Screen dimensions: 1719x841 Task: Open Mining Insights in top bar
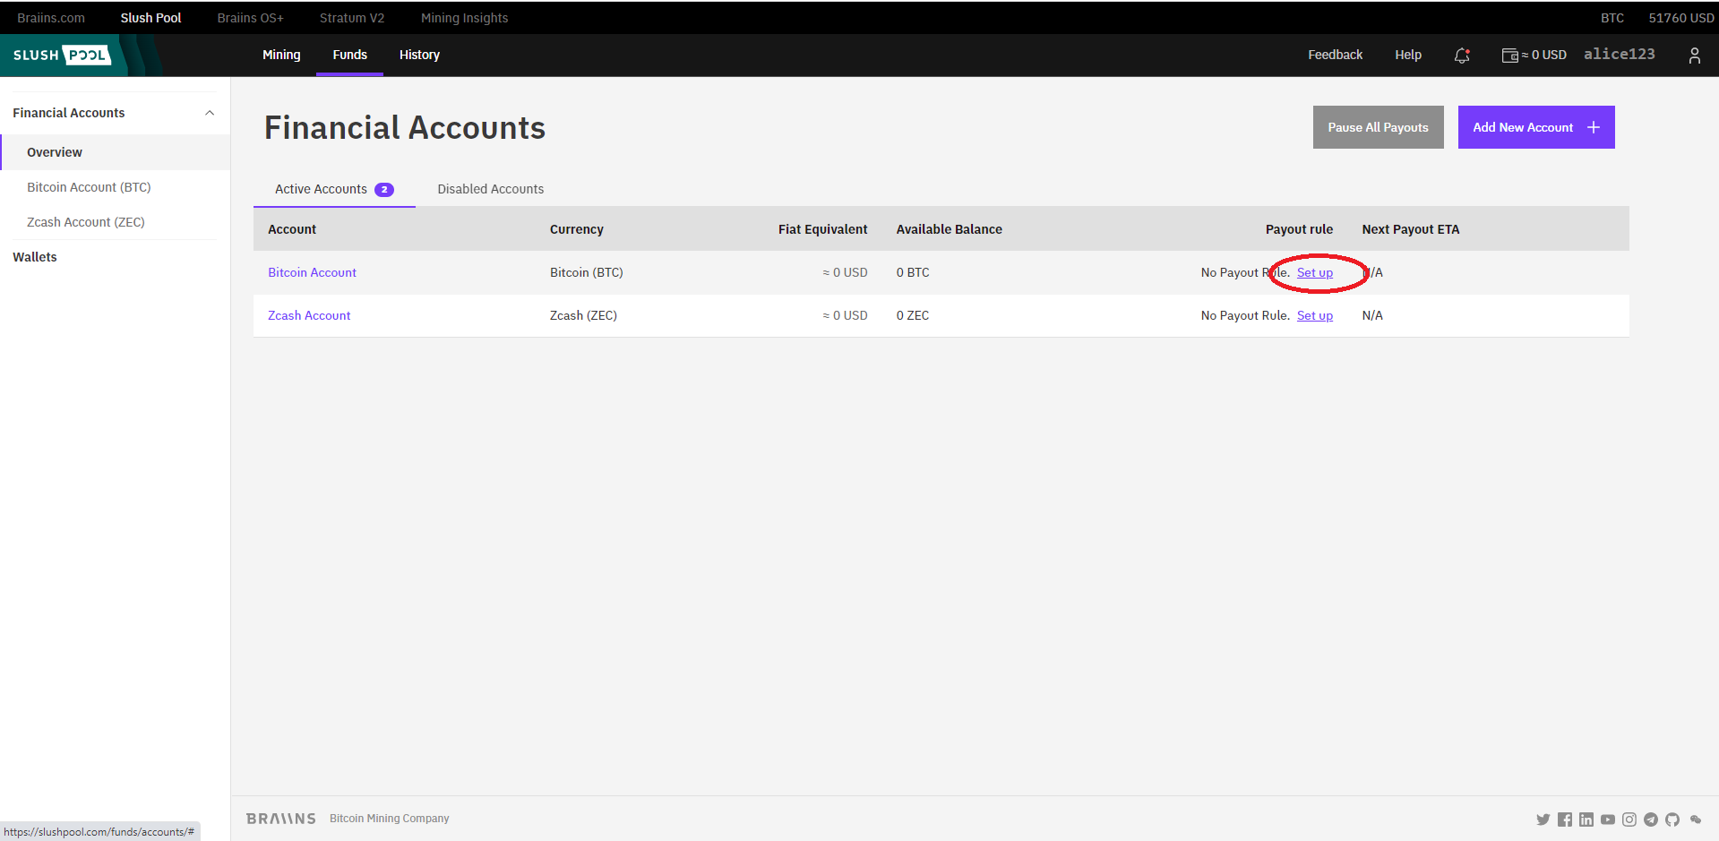click(x=464, y=18)
